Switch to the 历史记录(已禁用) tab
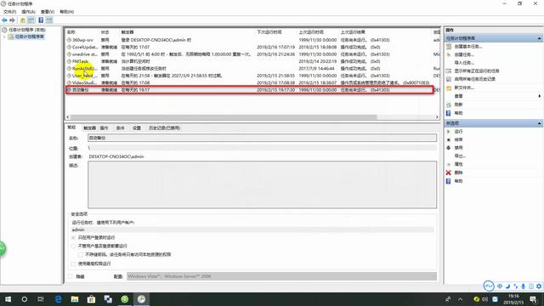The height and width of the screenshot is (306, 544). pos(164,128)
